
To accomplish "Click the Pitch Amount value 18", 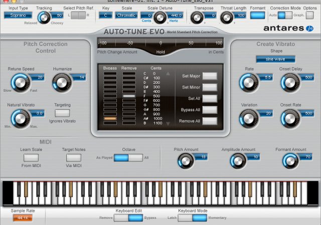I will (203, 157).
